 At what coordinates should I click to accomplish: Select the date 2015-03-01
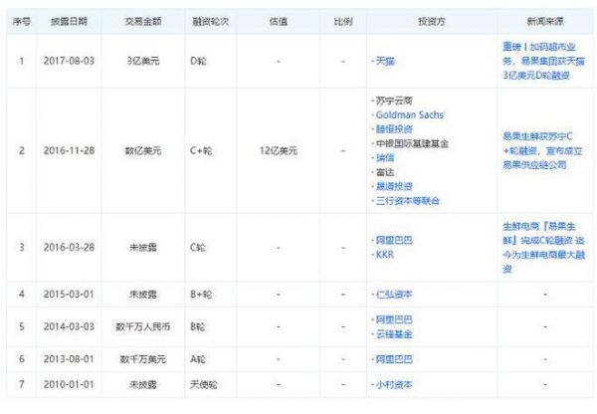pos(69,295)
